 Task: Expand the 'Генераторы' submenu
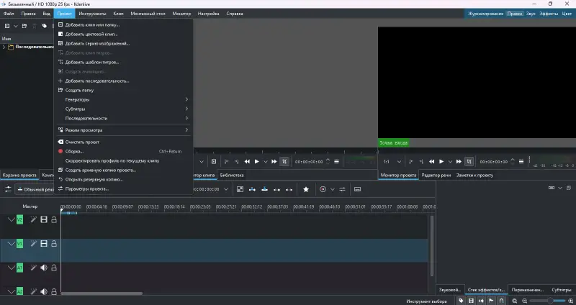tap(123, 99)
